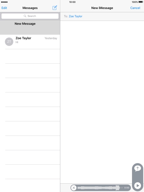The height and width of the screenshot is (192, 144).
Task: Select the New Message draft row
Action: click(x=30, y=27)
